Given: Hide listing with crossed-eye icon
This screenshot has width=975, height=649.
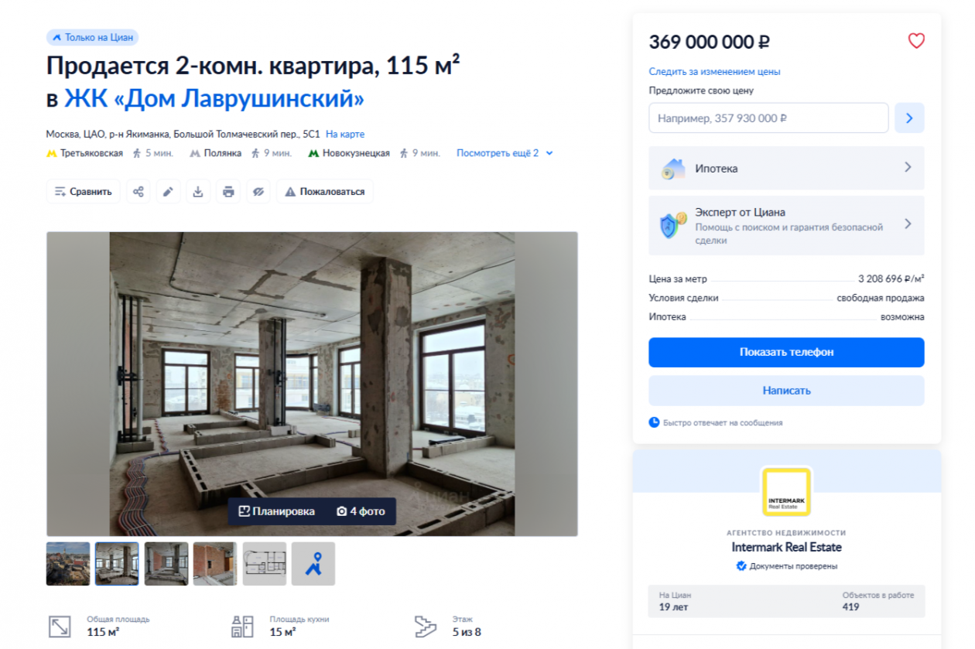Looking at the screenshot, I should pos(258,191).
